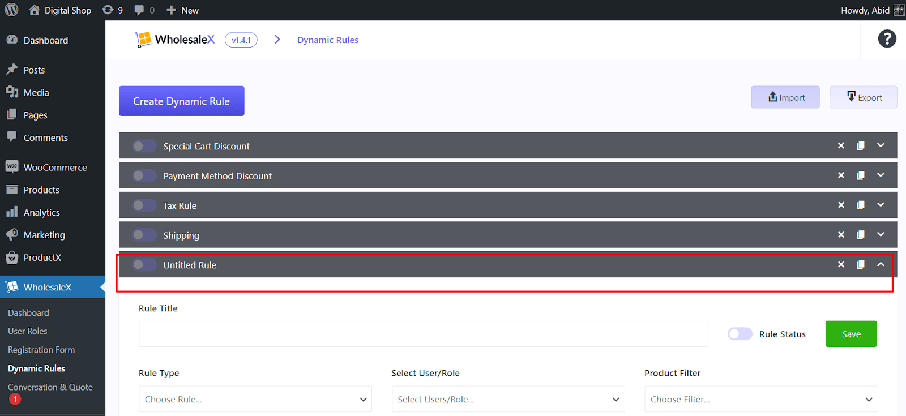
Task: Click the red notification badge showing 1
Action: (15, 399)
